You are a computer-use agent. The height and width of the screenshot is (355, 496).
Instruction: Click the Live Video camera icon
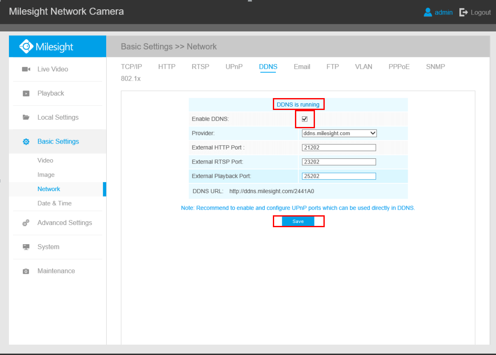click(x=26, y=69)
